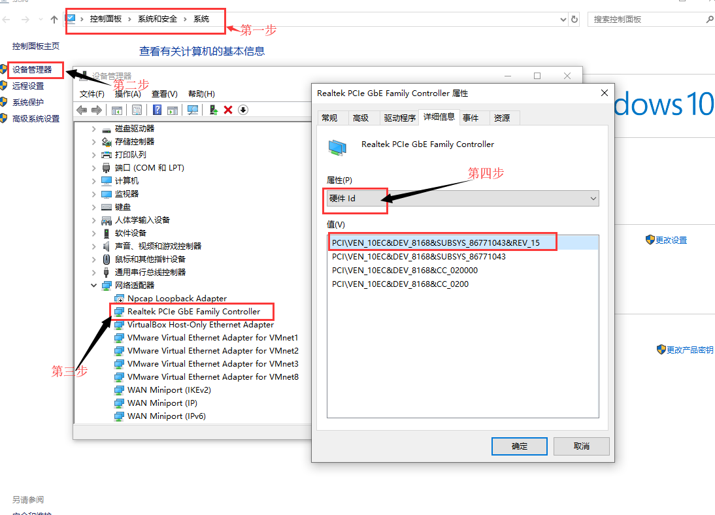The width and height of the screenshot is (715, 515).
Task: Click Back arrow in Control Panel window
Action: (x=7, y=19)
